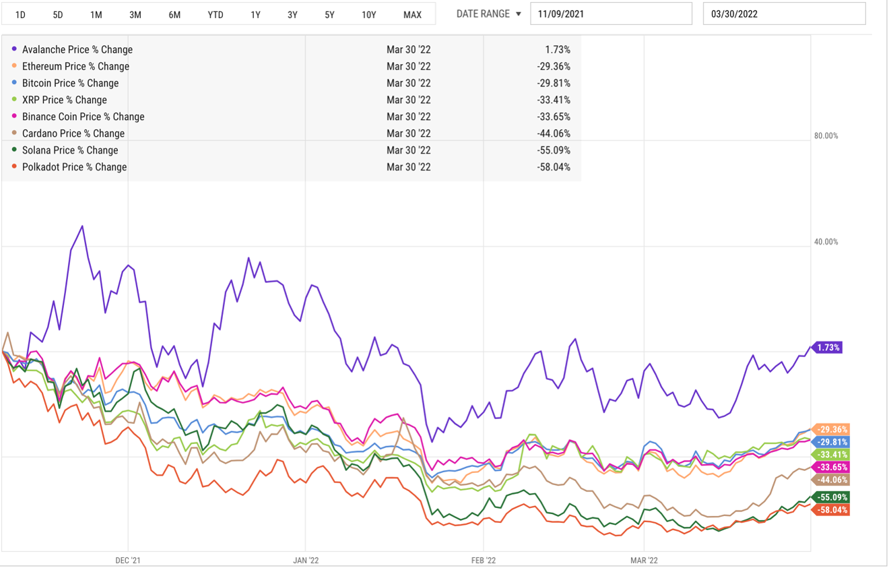Viewport: 889px width, 570px height.
Task: Select the XRP Price % Change label
Action: pos(65,100)
